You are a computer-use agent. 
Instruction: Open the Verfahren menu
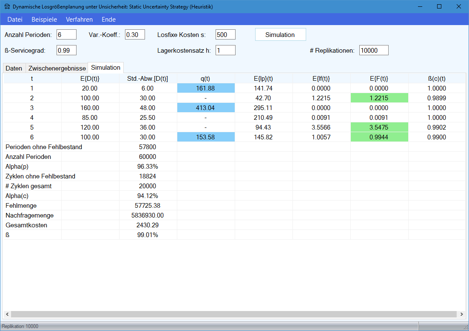tap(79, 20)
